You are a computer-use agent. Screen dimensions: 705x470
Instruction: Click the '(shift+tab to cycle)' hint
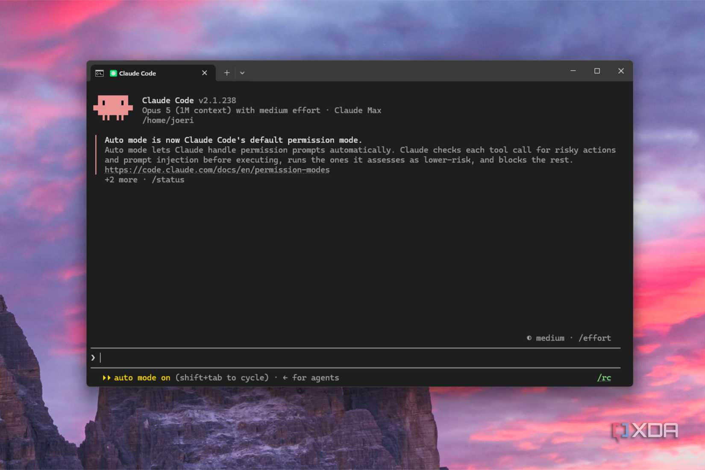222,378
